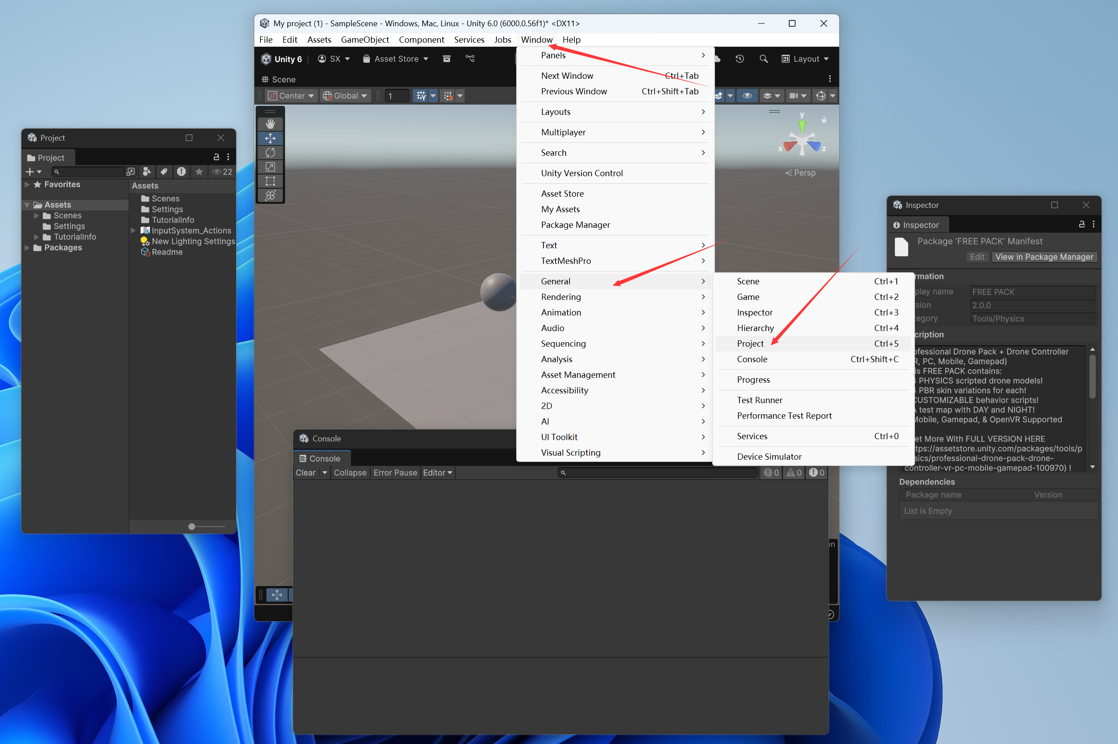1118x744 pixels.
Task: Expand the Packages folder in Project tree
Action: click(27, 248)
